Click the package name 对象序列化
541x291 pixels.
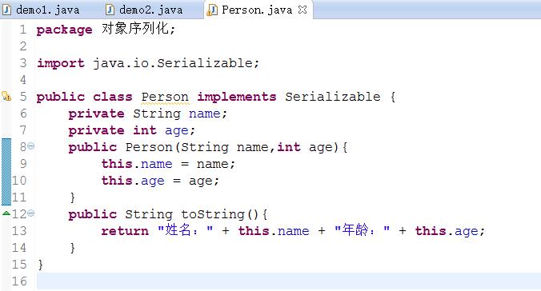135,29
